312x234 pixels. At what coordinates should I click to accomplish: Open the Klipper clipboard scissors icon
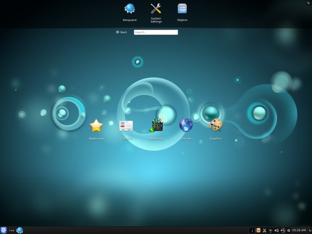click(x=264, y=230)
